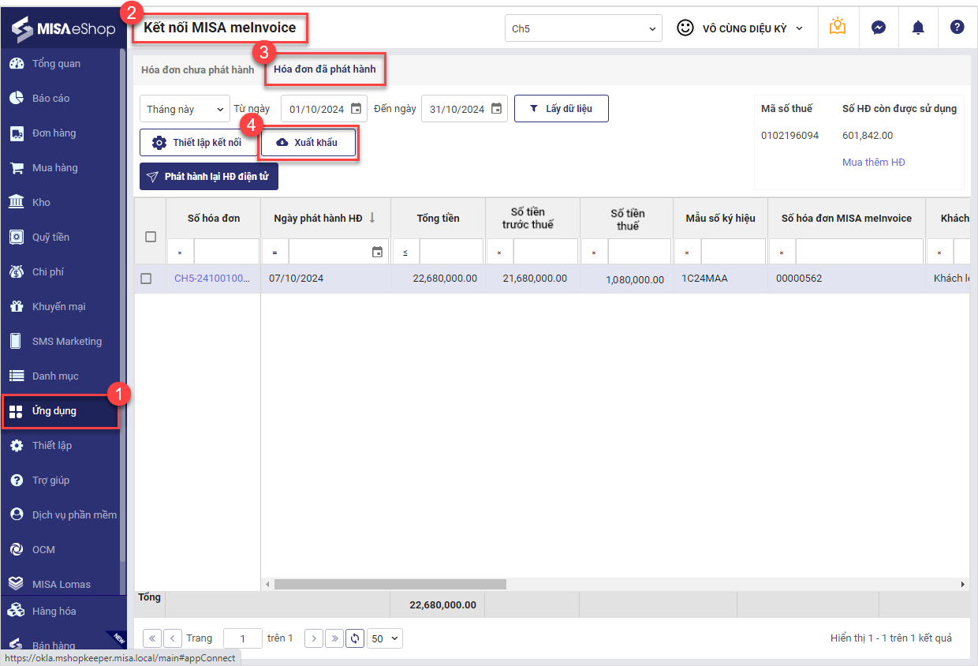The image size is (978, 666).
Task: Open the Messenger chat icon
Action: coord(878,28)
